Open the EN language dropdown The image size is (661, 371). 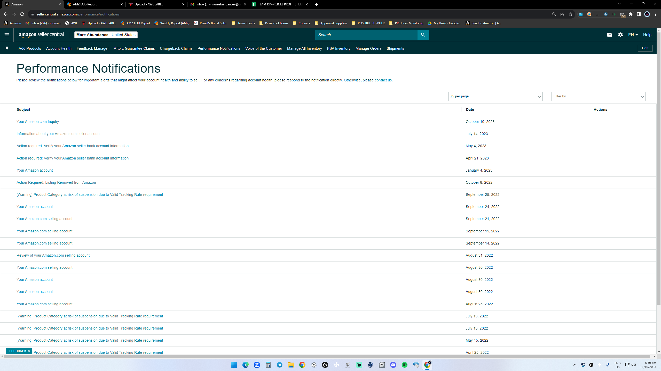[x=633, y=35]
